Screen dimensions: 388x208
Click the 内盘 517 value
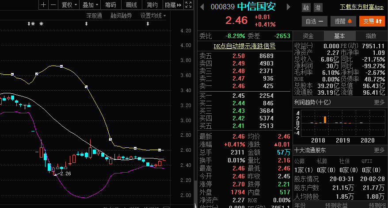(285, 192)
